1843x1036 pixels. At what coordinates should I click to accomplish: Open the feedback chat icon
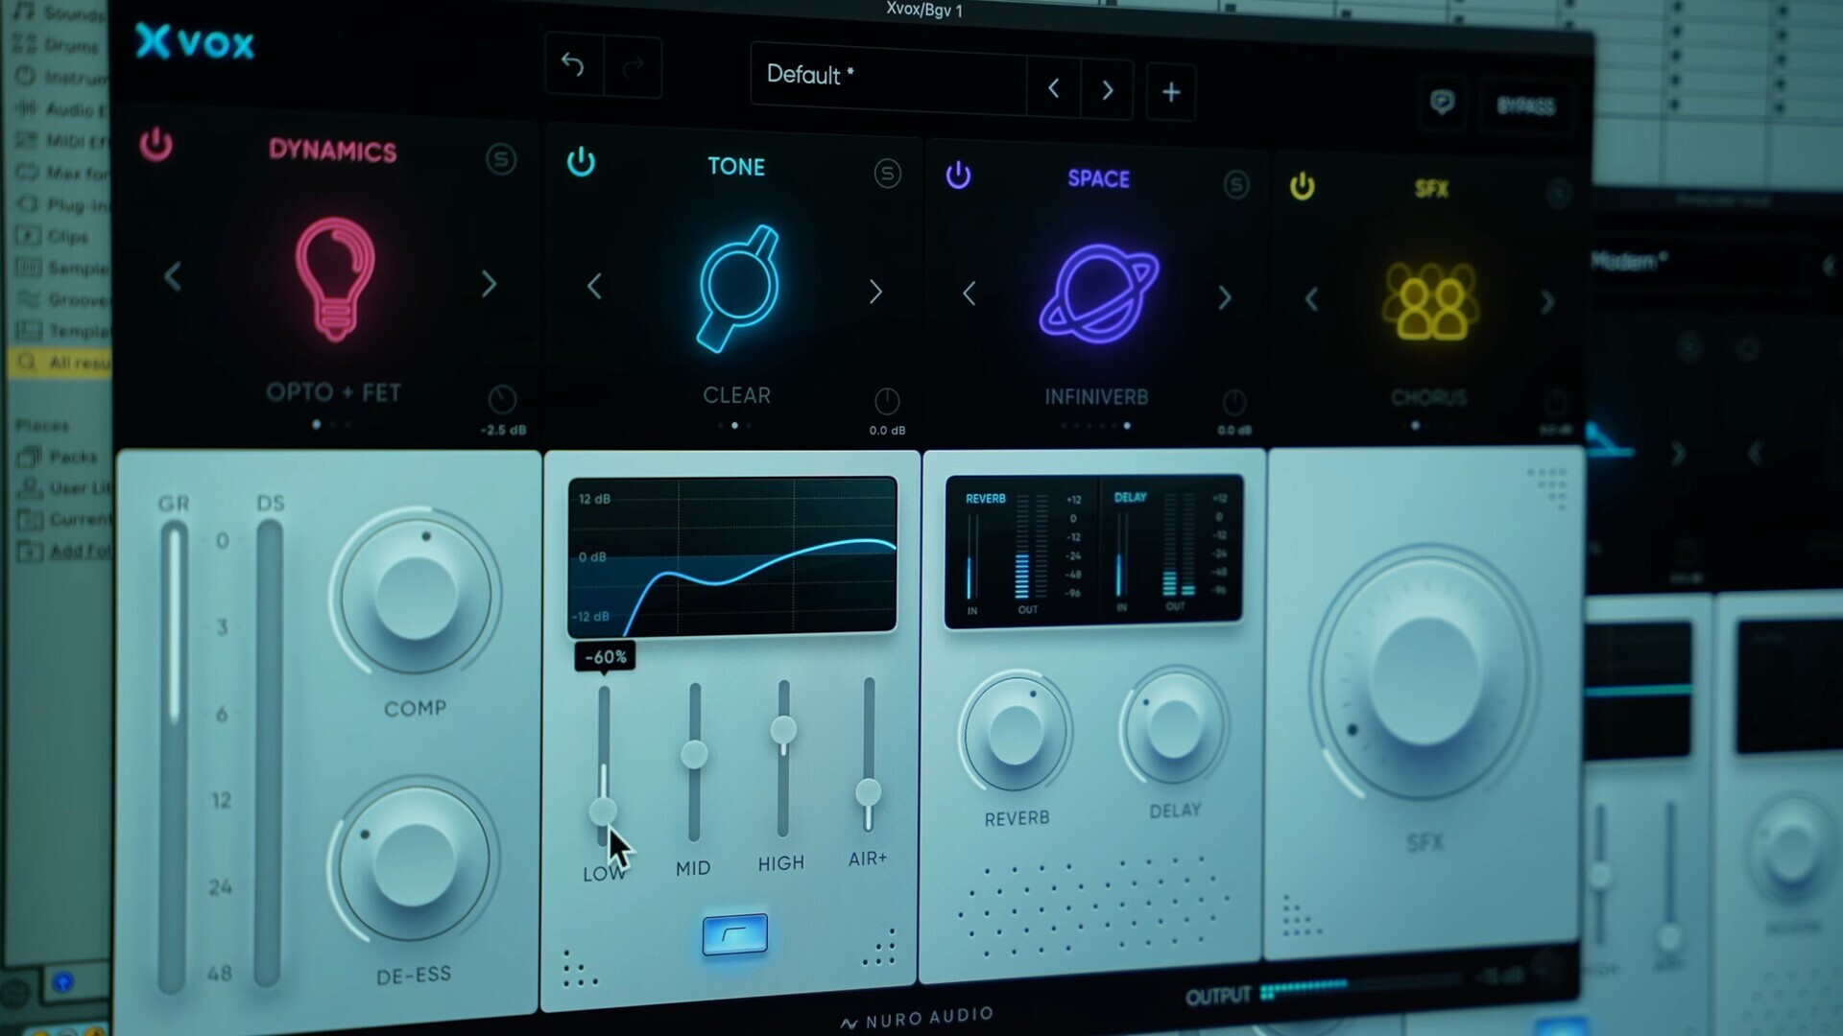click(x=1442, y=102)
